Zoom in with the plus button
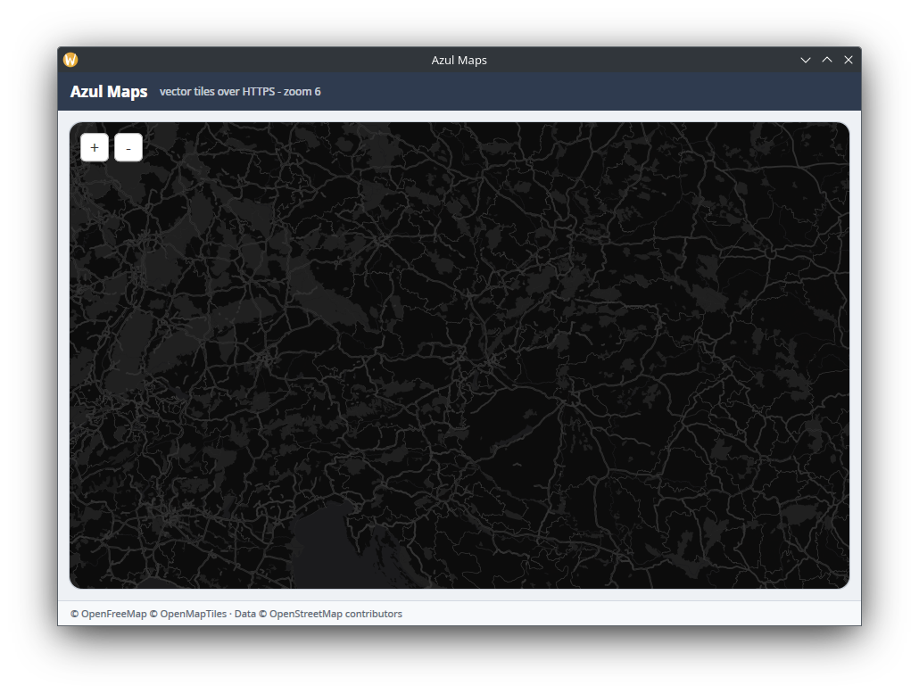919x694 pixels. point(95,148)
